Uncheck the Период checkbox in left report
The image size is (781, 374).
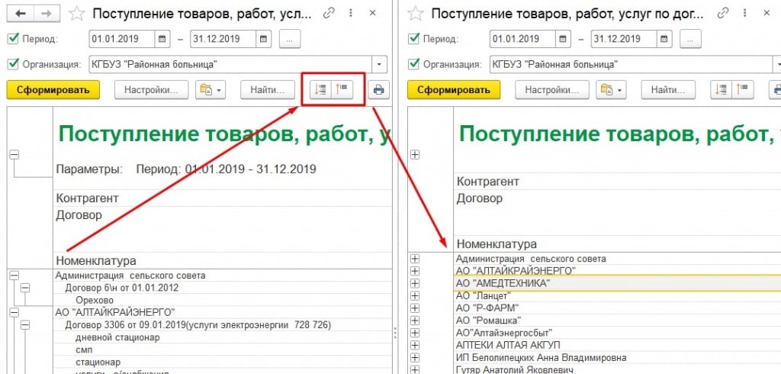click(11, 39)
